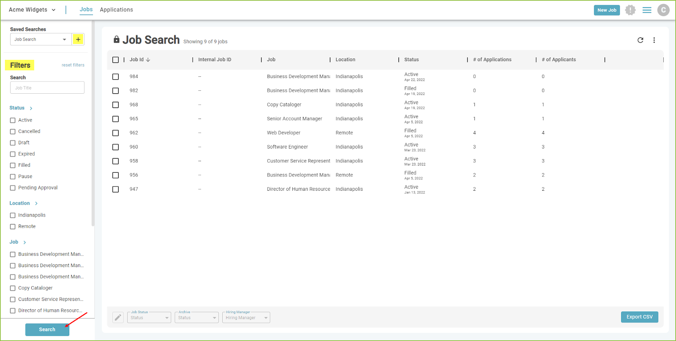Open the three-dot more options menu

point(654,40)
